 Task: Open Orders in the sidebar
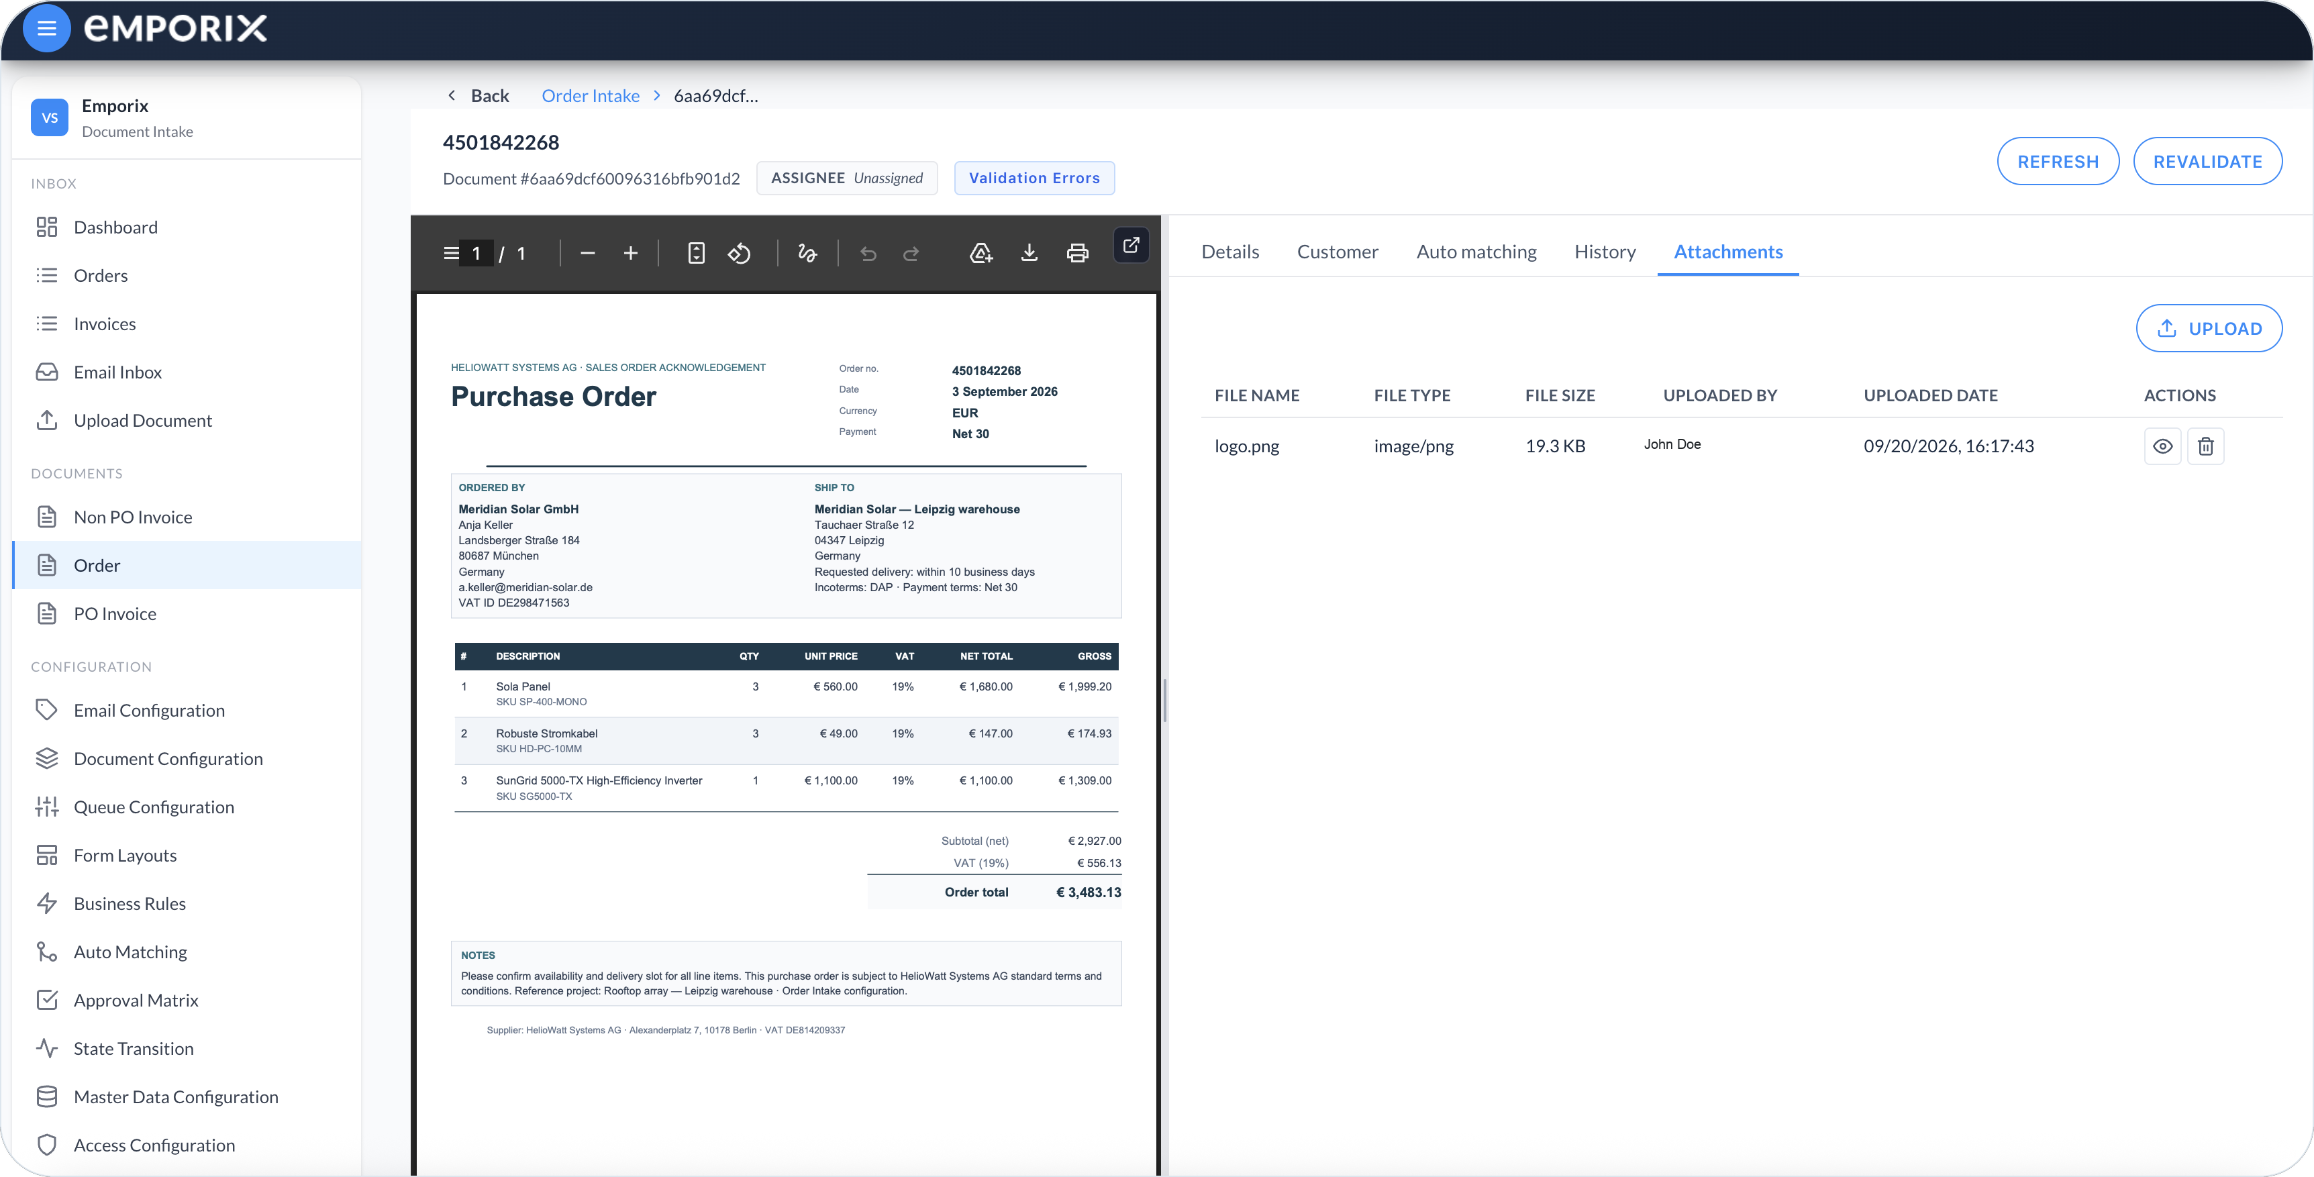(x=187, y=276)
